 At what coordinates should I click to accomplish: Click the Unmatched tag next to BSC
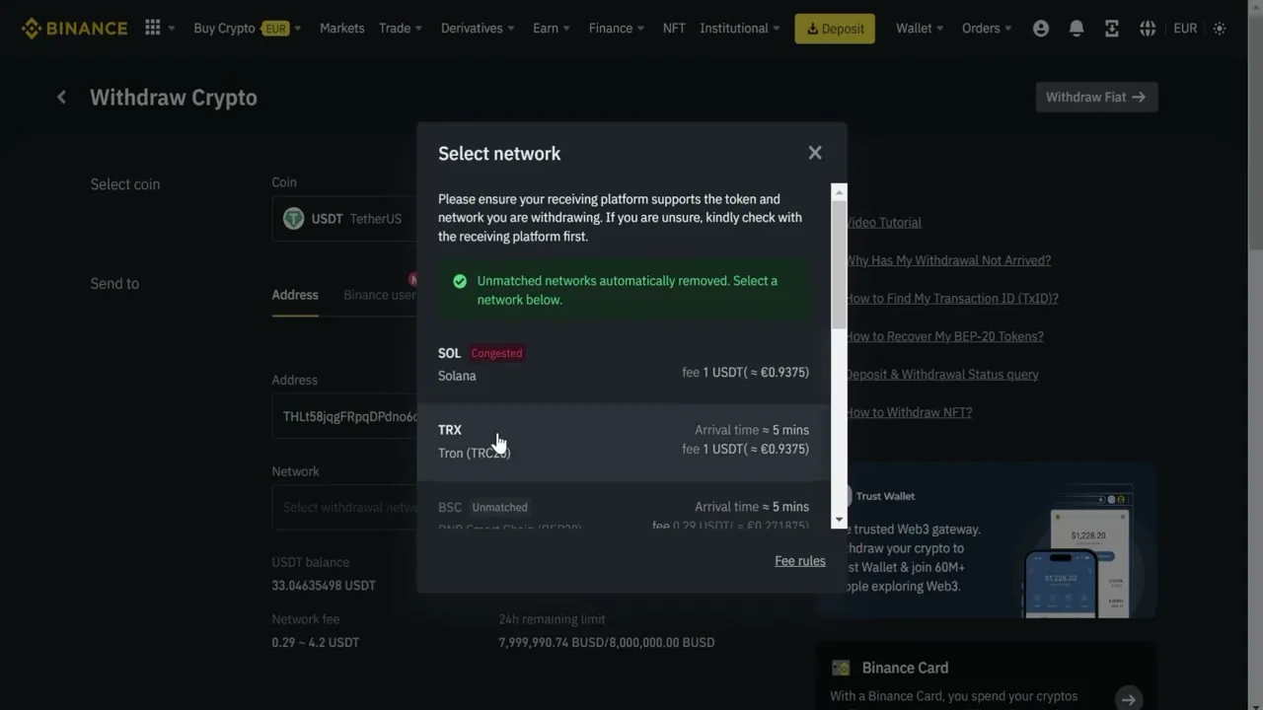click(x=499, y=507)
